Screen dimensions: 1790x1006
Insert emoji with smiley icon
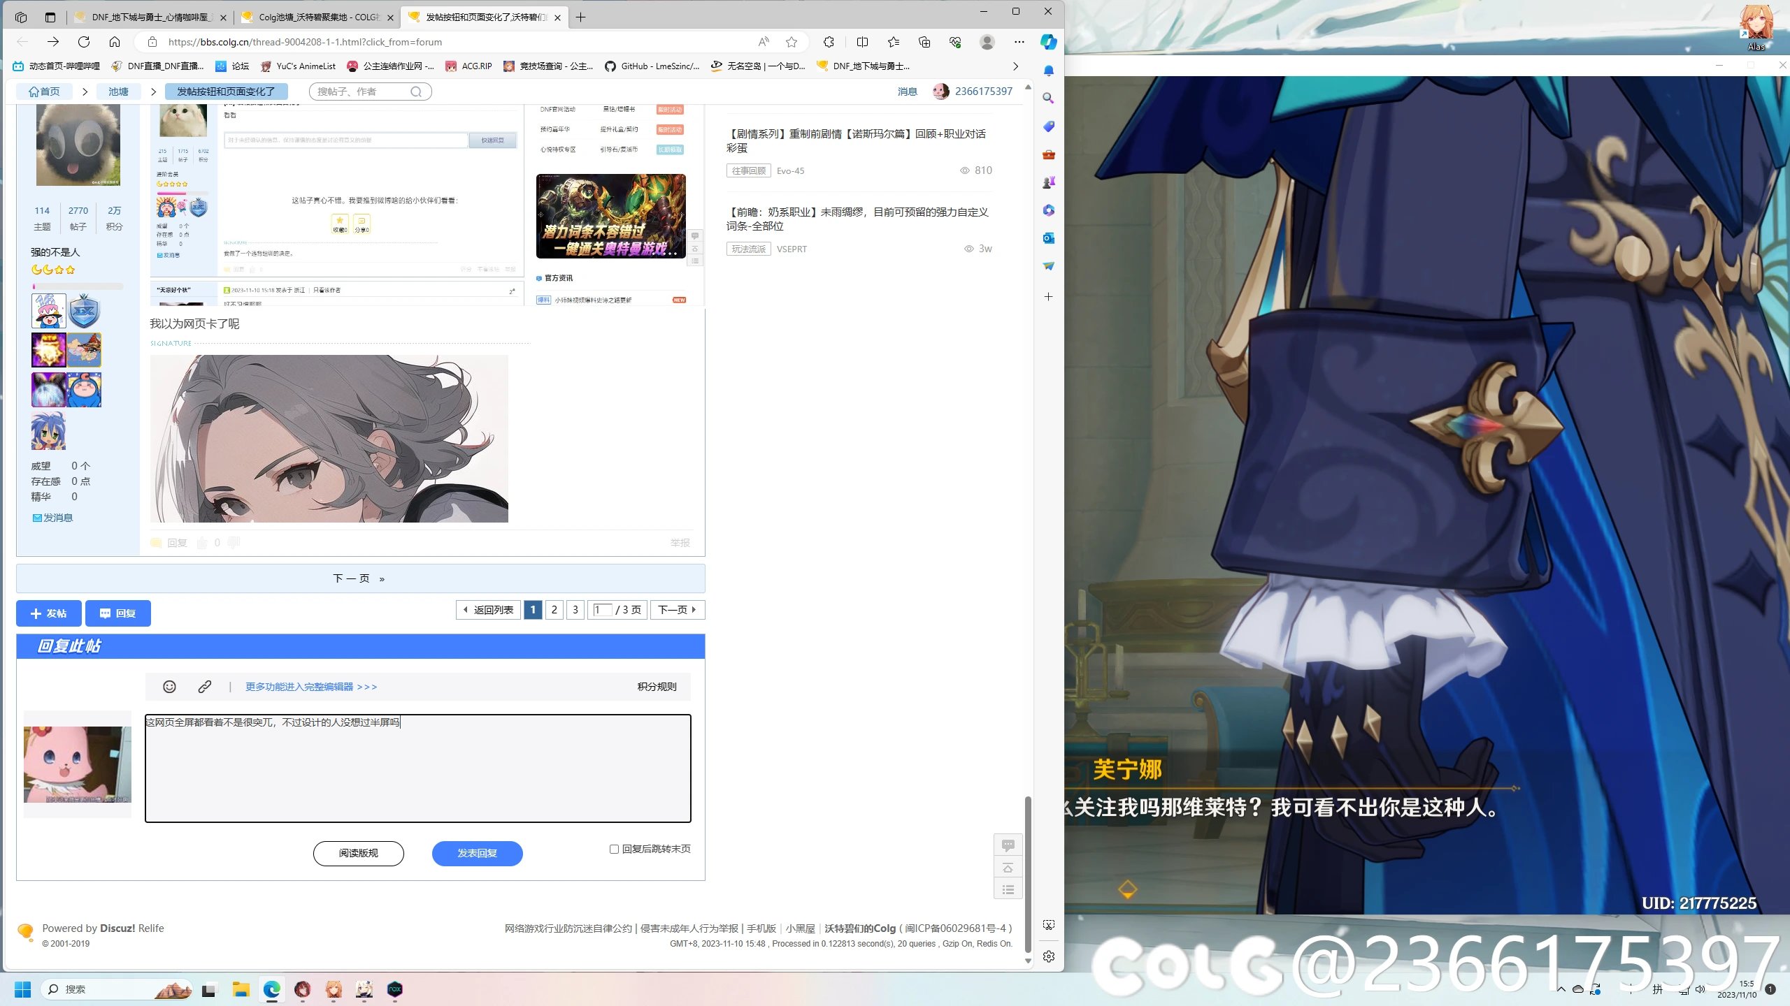169,687
